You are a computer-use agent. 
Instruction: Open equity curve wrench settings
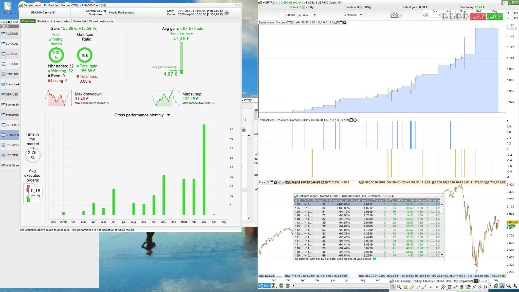click(337, 23)
